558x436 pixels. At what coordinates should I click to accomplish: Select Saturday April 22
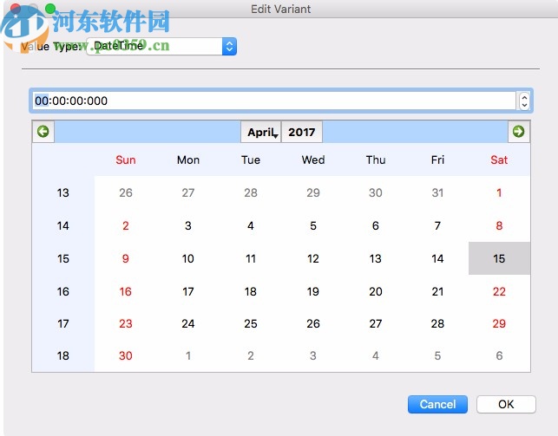coord(499,292)
